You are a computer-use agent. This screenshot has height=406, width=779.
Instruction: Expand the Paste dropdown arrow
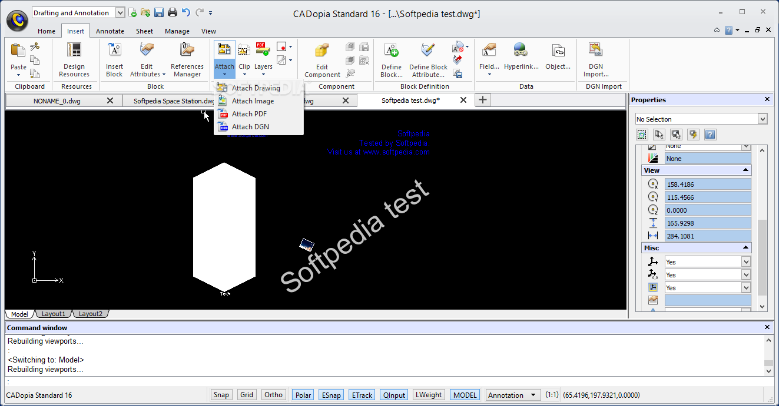(x=18, y=75)
